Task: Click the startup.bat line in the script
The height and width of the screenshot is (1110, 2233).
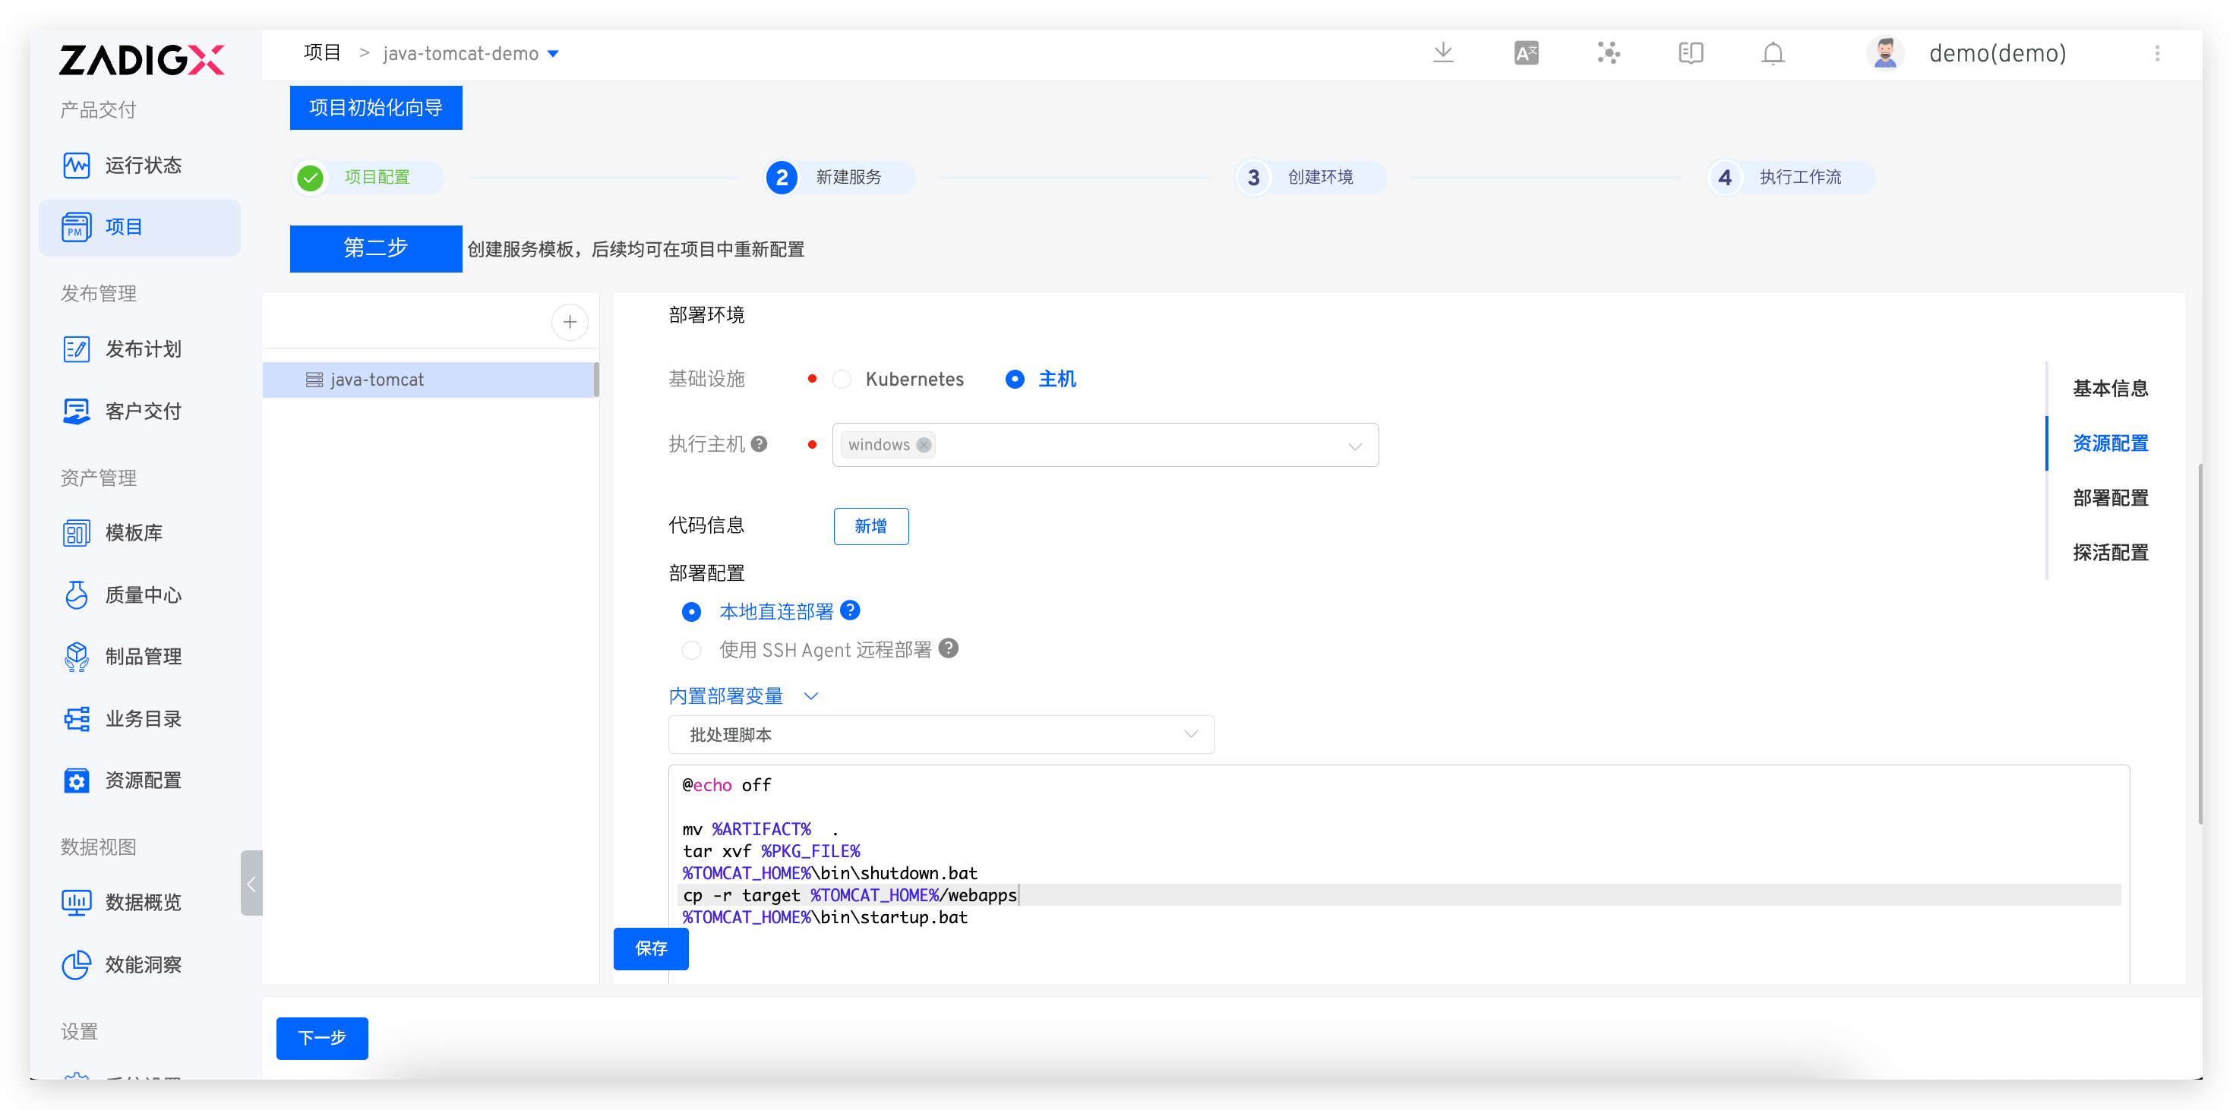Action: (x=824, y=918)
